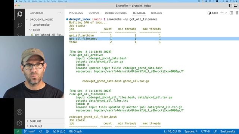The image size is (239, 134).
Task: Click 'rule get_all_filenames:' terminal line
Action: pos(88,94)
